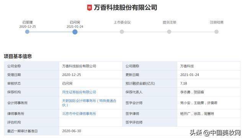245x140 pixels.
Task: Click the signing lawyers names 杨开广, 徐昆, 周慧琳
Action: [197, 114]
